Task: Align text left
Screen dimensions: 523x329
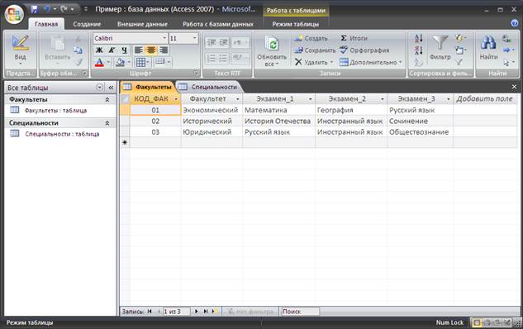Action: point(139,50)
